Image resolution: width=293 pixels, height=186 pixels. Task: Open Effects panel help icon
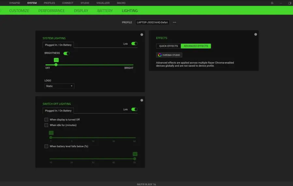pyautogui.click(x=256, y=35)
